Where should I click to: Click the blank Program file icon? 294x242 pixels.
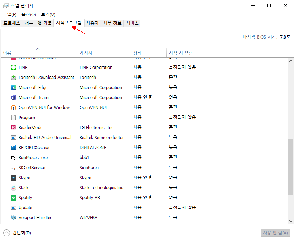pyautogui.click(x=14, y=118)
